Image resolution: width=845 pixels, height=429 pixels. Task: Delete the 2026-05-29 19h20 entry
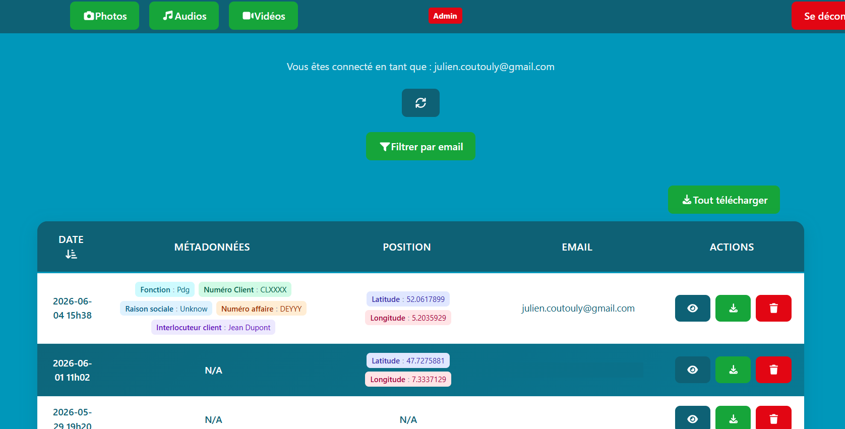(x=773, y=418)
